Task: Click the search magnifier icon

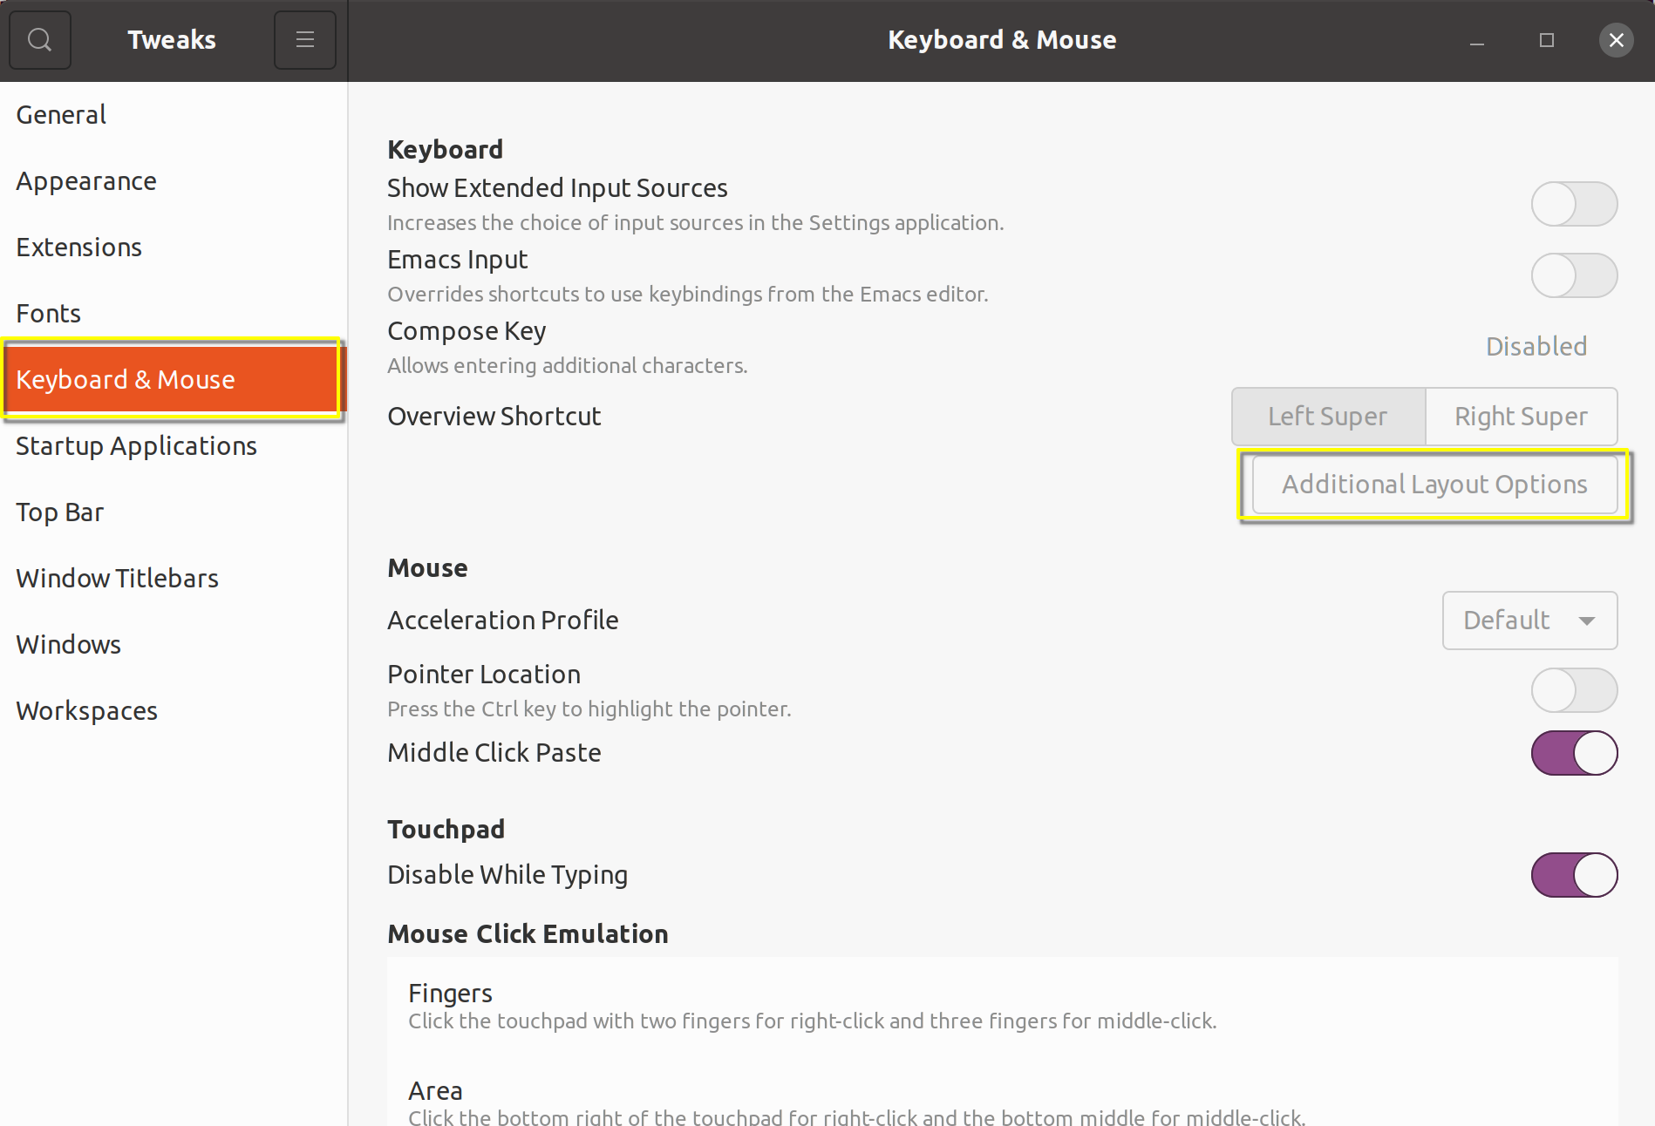Action: pos(39,39)
